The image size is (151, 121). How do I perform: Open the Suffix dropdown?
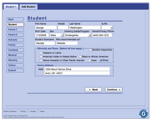point(107,28)
